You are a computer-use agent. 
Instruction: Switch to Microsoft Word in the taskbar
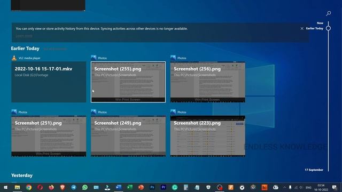tap(119, 187)
